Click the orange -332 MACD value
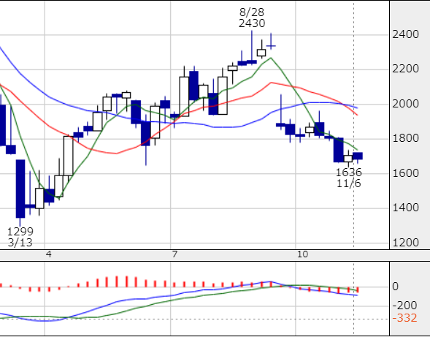Screen dimensions: 430x337 pos(404,318)
